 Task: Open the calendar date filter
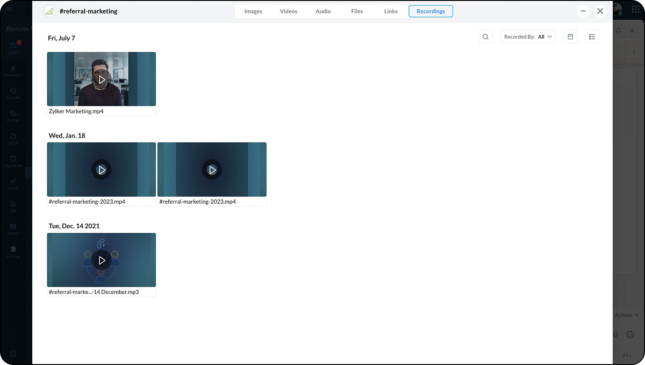[570, 37]
